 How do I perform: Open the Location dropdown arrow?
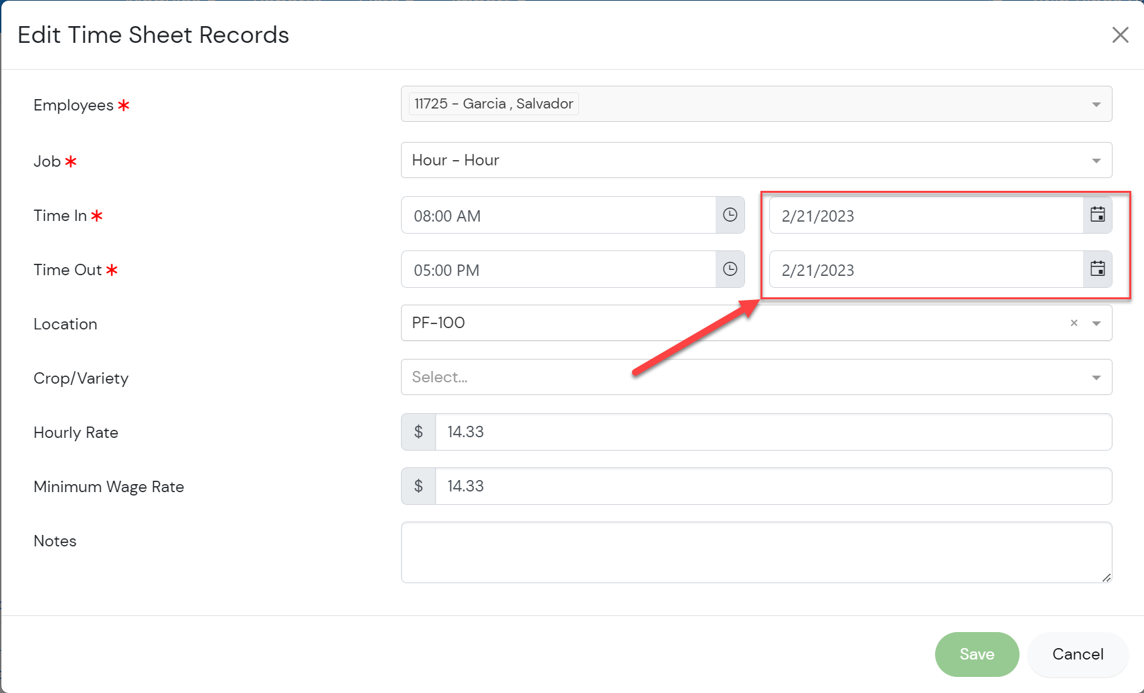pos(1096,323)
